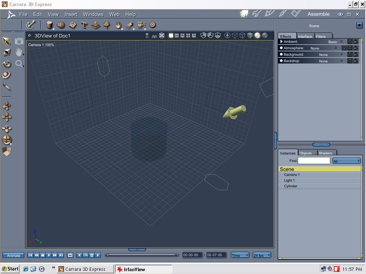Select the Cylinder item in the Scene list
Viewport: 366px width, 274px height.
[291, 186]
